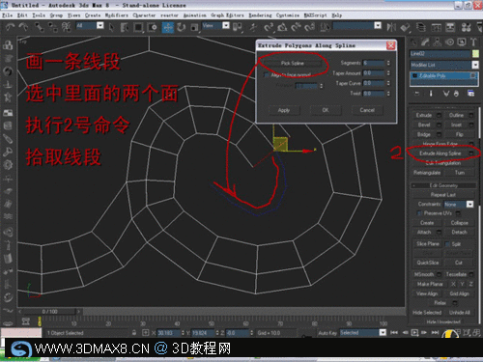Pick the Rectangular Selection Region tool

click(x=138, y=27)
